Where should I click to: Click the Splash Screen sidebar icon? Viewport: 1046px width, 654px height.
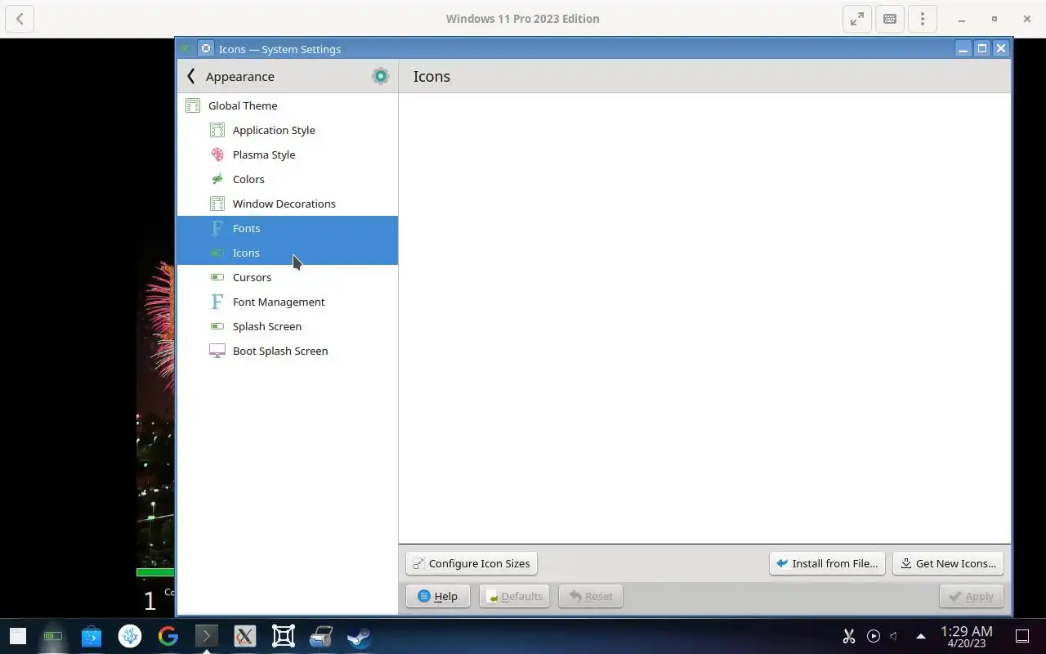point(217,326)
